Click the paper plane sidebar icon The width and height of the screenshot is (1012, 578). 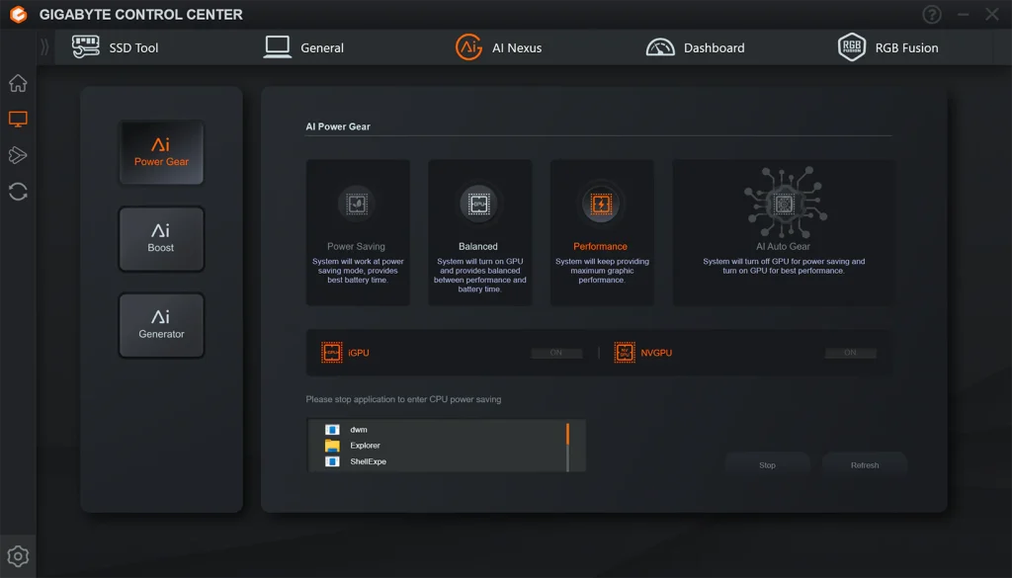click(18, 155)
